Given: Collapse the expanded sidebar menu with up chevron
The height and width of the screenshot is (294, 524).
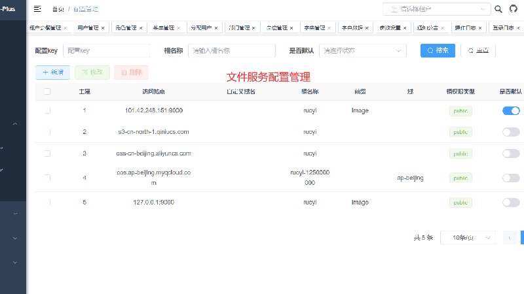Looking at the screenshot, I should [x=15, y=123].
